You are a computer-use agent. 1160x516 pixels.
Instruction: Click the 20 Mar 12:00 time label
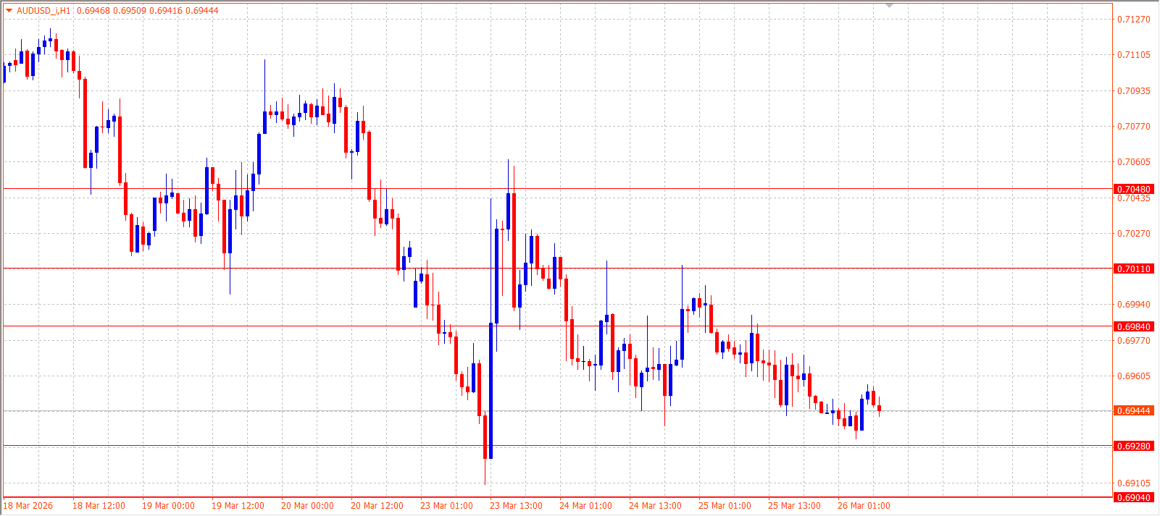[x=377, y=506]
